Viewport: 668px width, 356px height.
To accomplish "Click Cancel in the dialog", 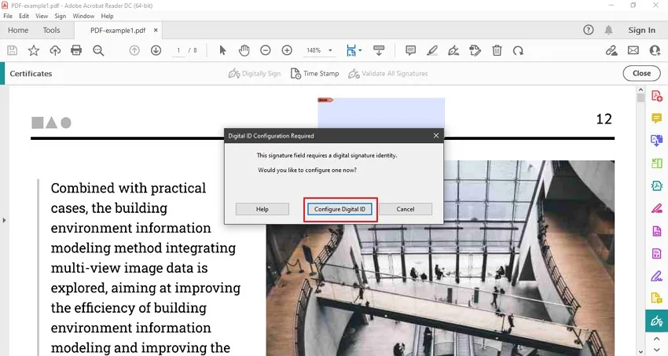I will pos(406,209).
